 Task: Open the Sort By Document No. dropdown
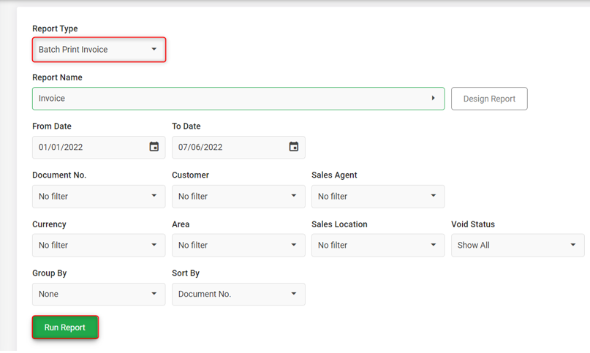[x=238, y=294]
